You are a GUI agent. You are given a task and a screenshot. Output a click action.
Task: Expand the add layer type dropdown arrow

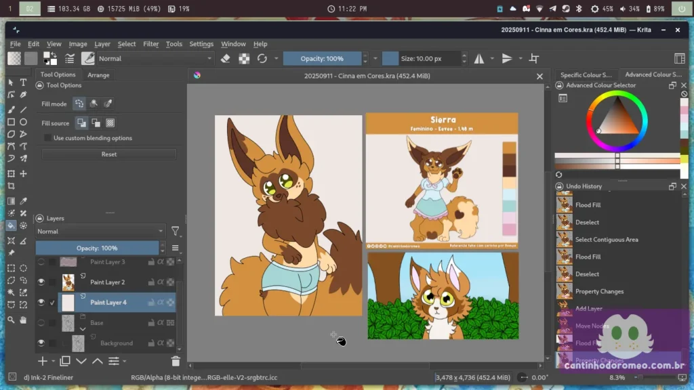pyautogui.click(x=53, y=362)
